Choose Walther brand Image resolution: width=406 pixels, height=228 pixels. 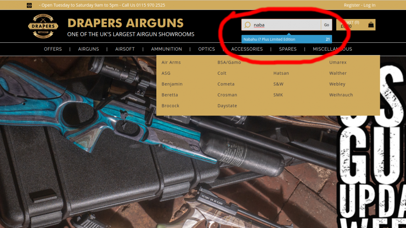[338, 73]
